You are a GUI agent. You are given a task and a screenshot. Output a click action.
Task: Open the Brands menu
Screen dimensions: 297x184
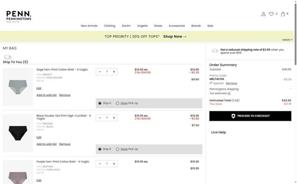[x=196, y=26]
